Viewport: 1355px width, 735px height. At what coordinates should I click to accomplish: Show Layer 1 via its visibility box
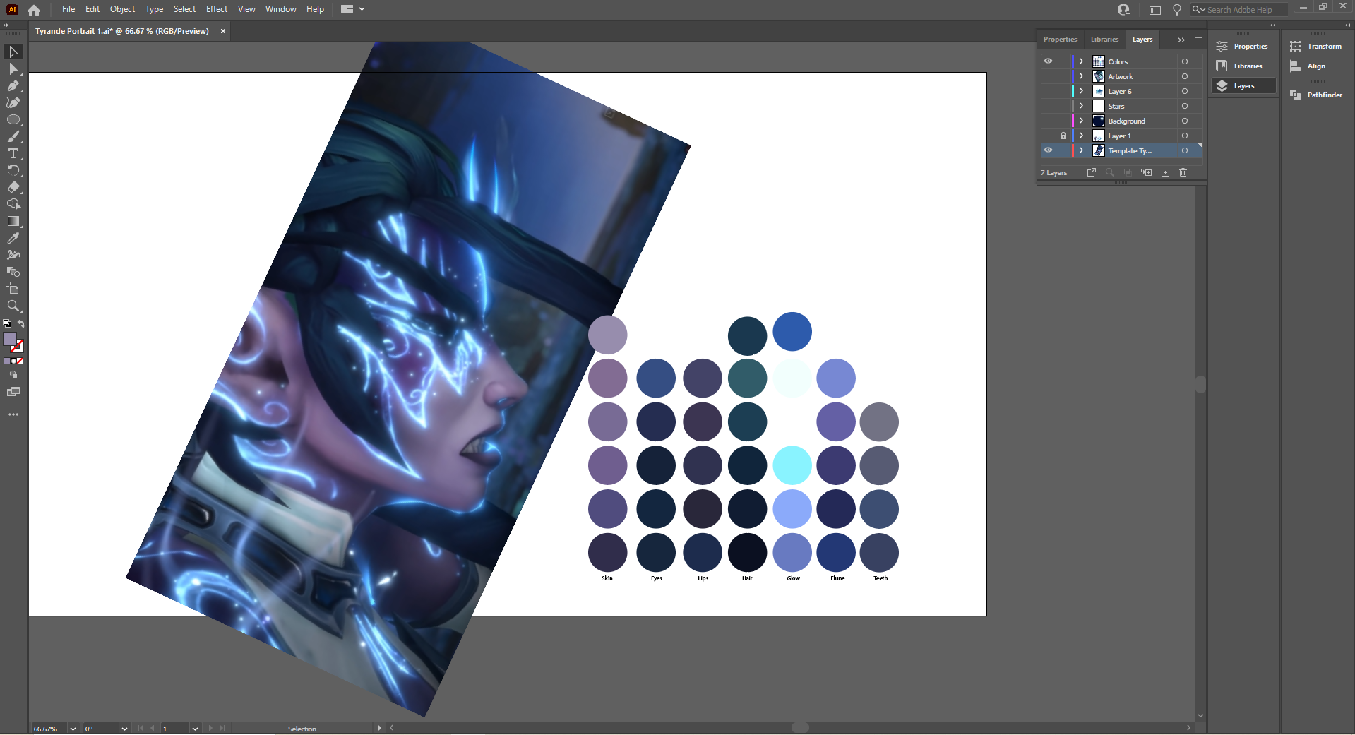[1048, 136]
